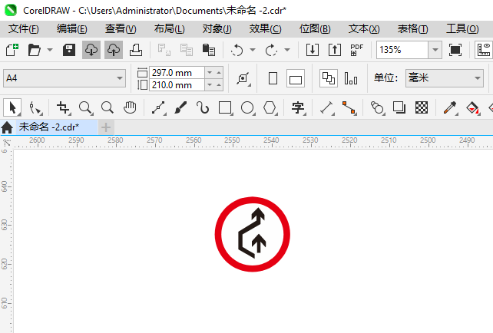This screenshot has height=333, width=493.
Task: Open the 效果(C) menu
Action: [266, 29]
